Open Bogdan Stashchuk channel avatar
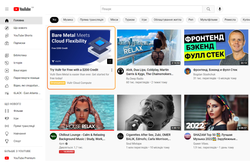Viewport: 250px width, 165px height. [188, 71]
